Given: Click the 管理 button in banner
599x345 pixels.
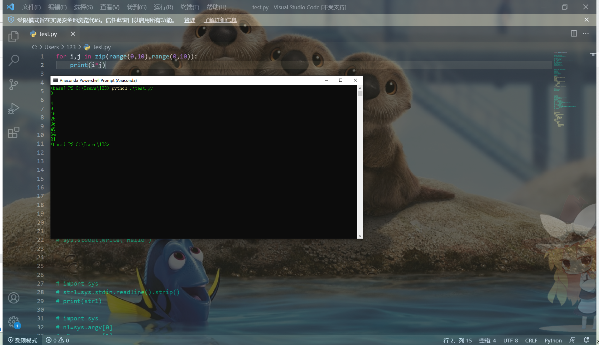Looking at the screenshot, I should (190, 20).
